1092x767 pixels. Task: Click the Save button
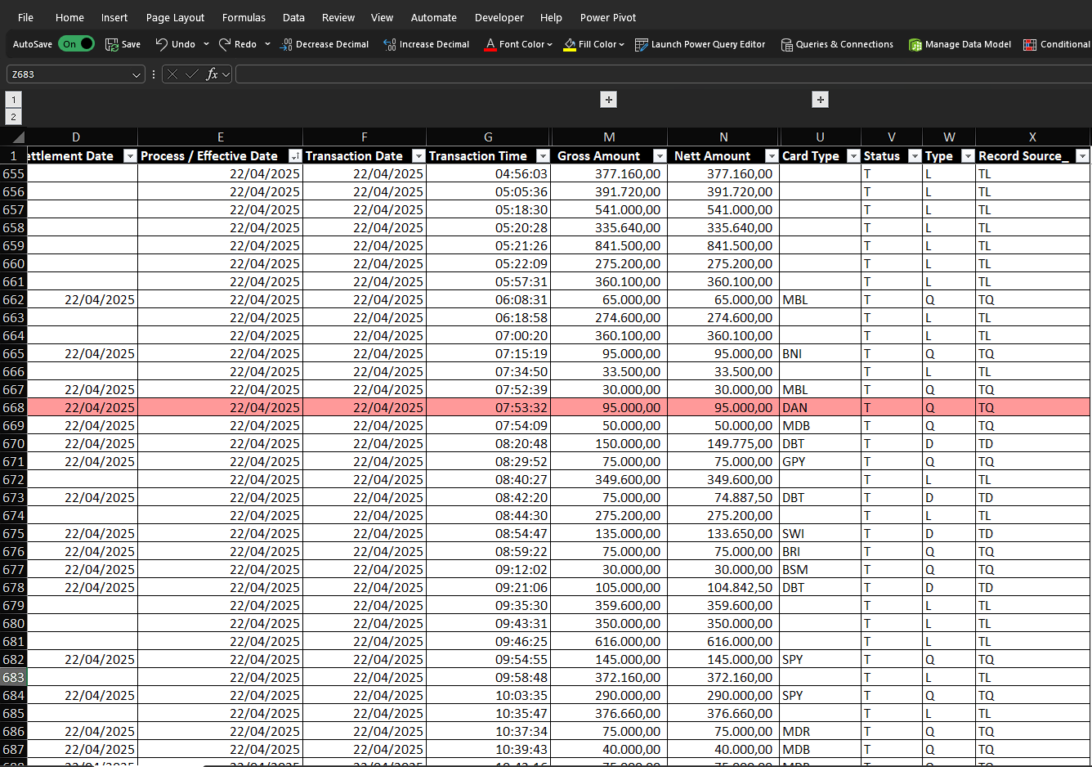pos(123,44)
